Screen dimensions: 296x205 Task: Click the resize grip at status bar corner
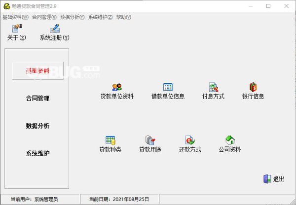click(293, 201)
